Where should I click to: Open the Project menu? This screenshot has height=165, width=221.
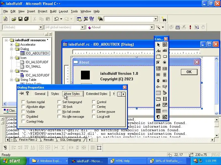[x=43, y=11]
